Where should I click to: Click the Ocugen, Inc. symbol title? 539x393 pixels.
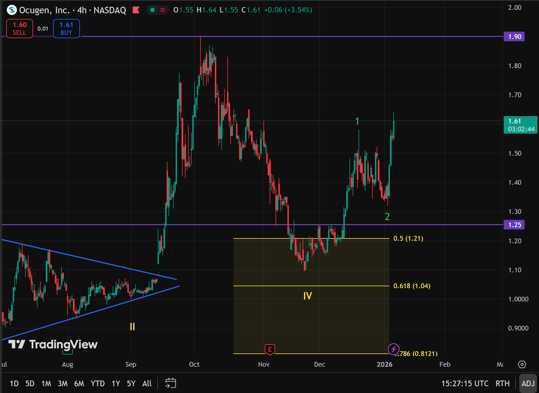(x=44, y=9)
